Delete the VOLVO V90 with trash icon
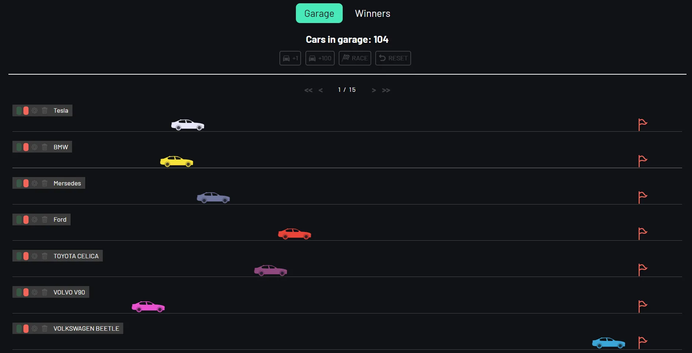692x353 pixels. click(x=45, y=292)
